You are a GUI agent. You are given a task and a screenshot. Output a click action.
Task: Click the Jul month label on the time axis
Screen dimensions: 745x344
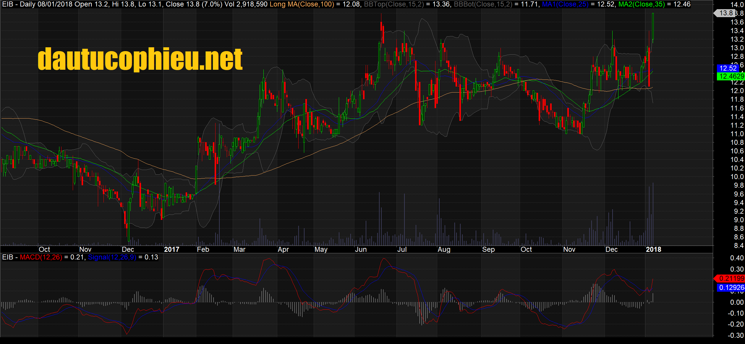(402, 249)
